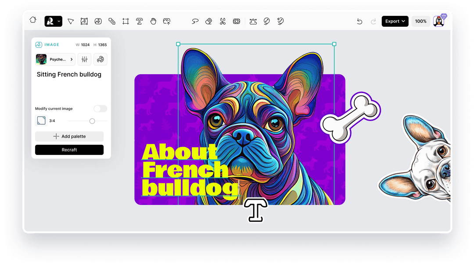Open the image generation tool

coord(84,21)
